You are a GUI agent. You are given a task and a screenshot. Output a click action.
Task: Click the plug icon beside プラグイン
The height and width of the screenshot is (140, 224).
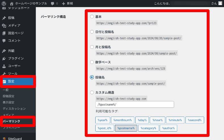click(x=4, y=58)
